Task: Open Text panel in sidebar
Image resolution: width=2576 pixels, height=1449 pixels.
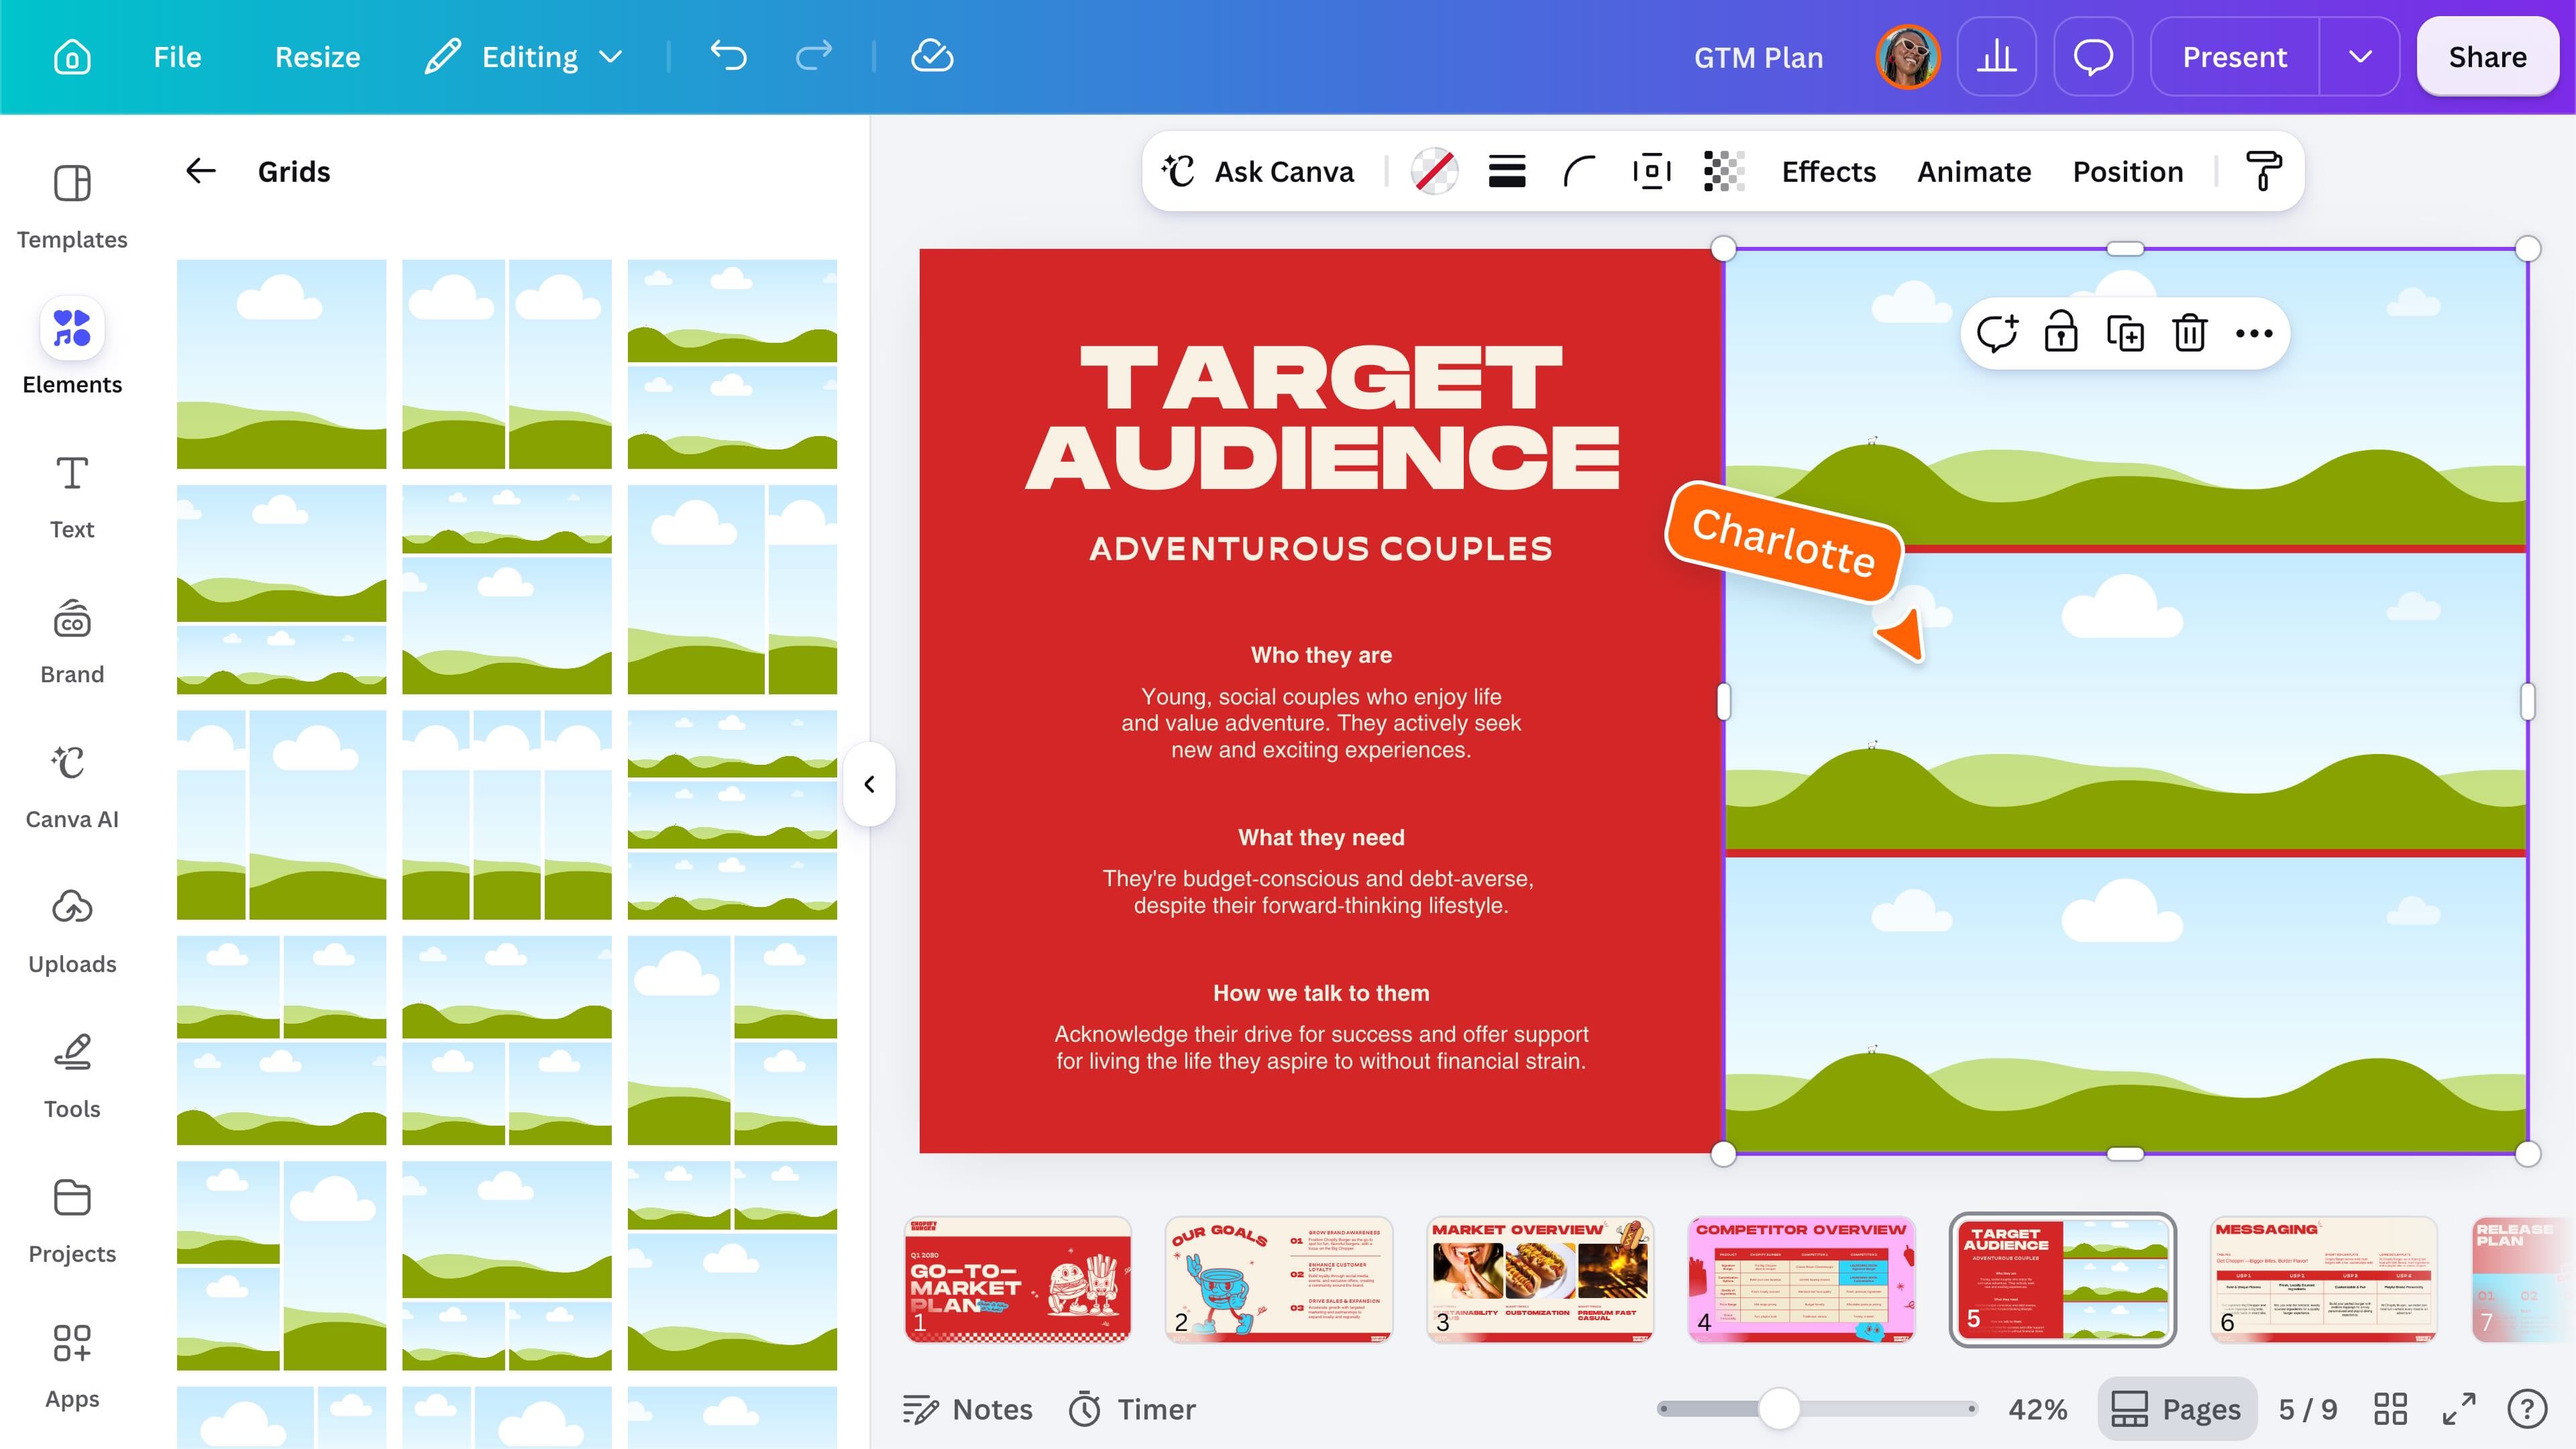Action: 72,497
